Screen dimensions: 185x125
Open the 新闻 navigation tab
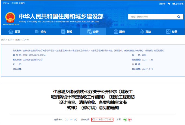coord(67,32)
